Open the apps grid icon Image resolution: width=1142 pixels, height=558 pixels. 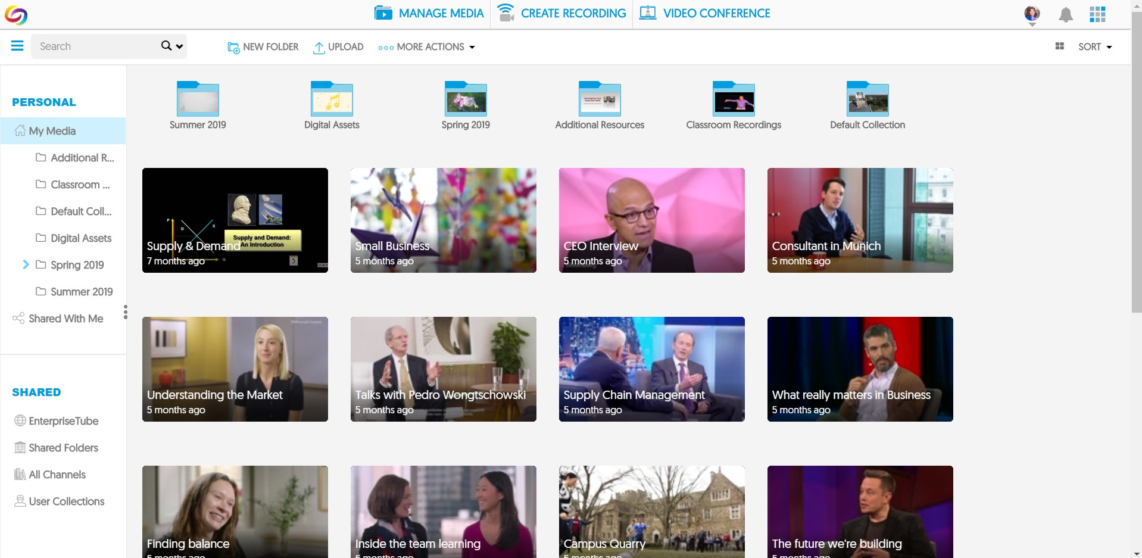(x=1097, y=14)
